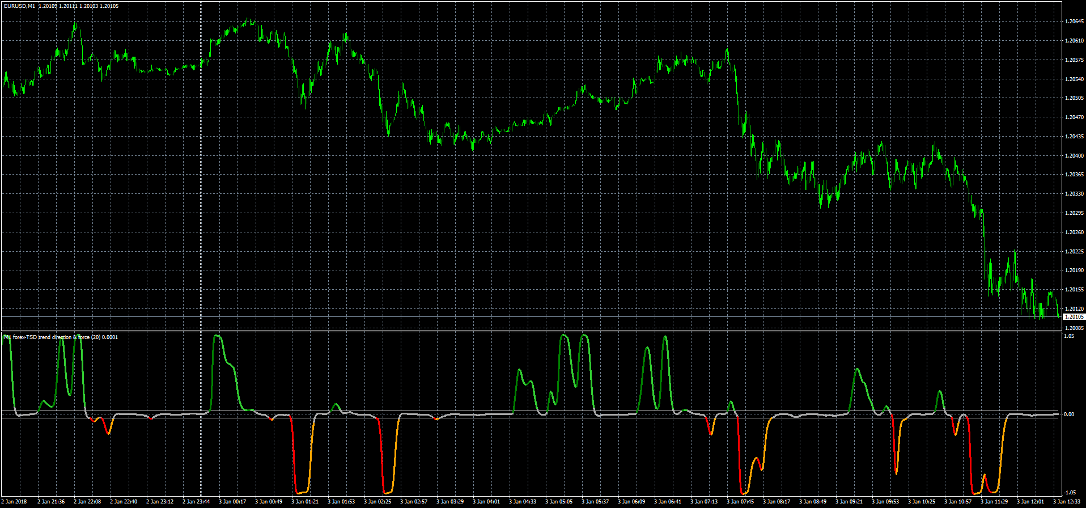Select price level 1.20295 on the axis
Screen dimensions: 1086x508
[1074, 213]
